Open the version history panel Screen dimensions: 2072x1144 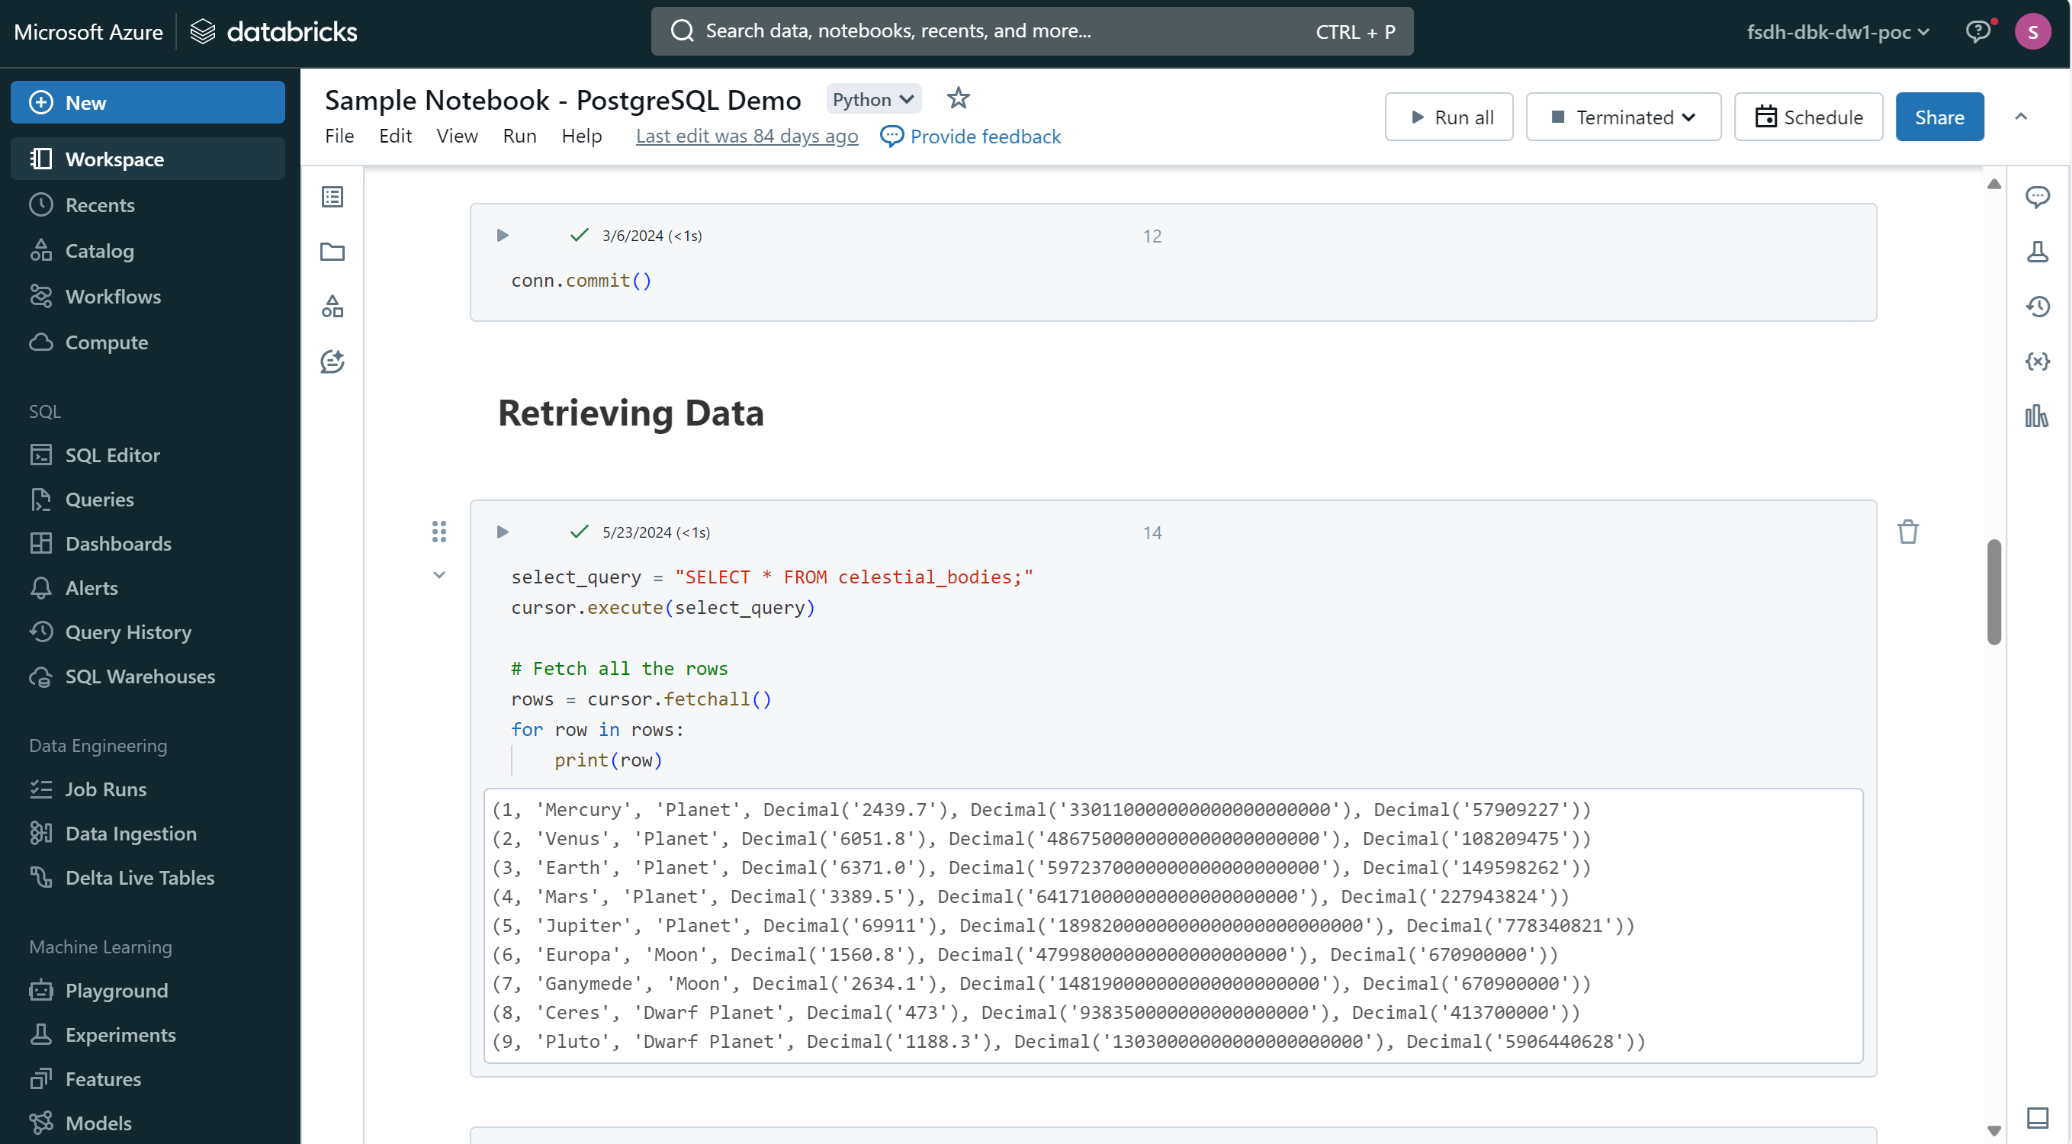pyautogui.click(x=2039, y=307)
